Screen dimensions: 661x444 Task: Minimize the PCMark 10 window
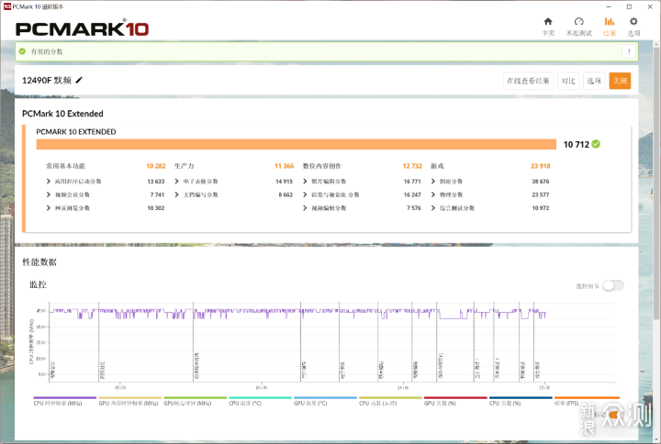[609, 6]
